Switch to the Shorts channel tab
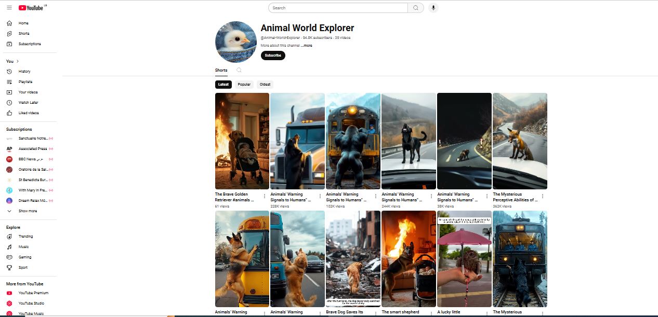The height and width of the screenshot is (317, 658). pos(221,70)
